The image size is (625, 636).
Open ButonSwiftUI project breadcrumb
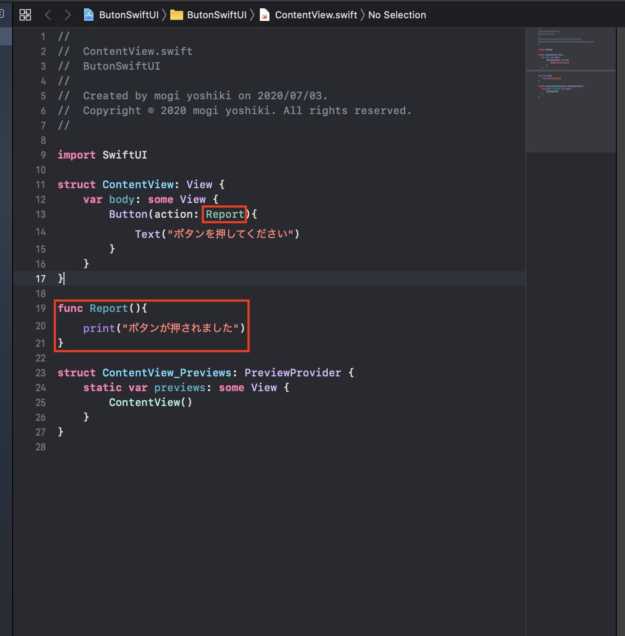[129, 15]
